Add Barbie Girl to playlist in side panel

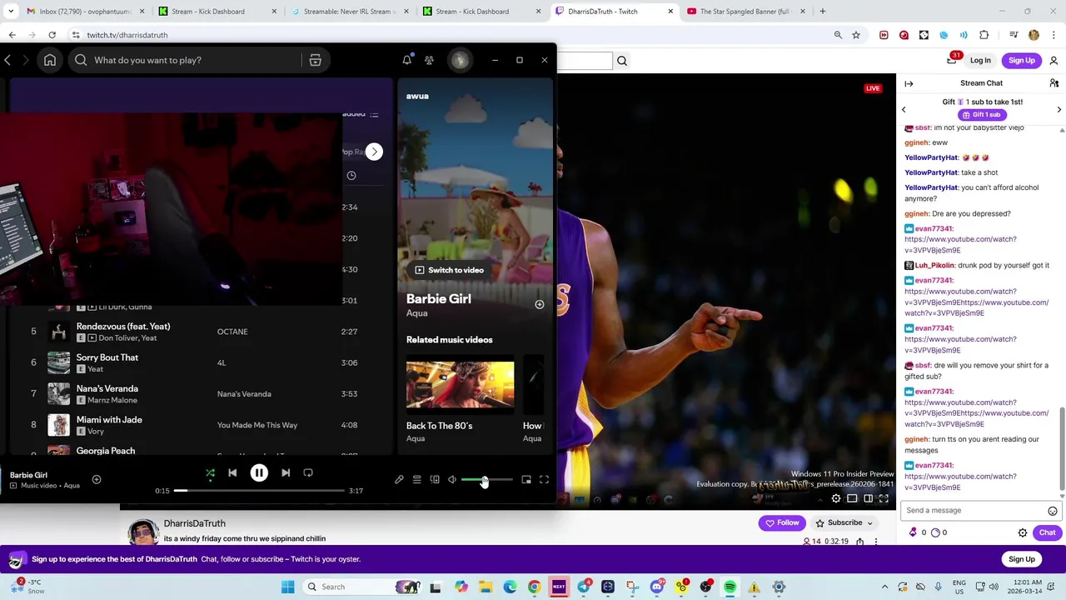click(540, 304)
